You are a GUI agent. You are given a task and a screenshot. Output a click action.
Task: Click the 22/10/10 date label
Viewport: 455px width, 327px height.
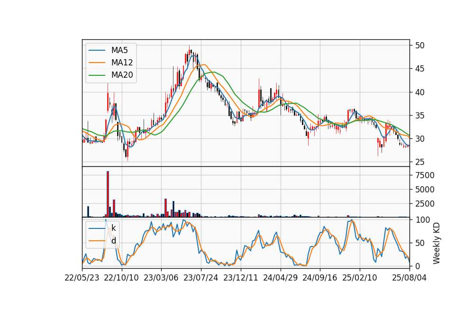(121, 278)
